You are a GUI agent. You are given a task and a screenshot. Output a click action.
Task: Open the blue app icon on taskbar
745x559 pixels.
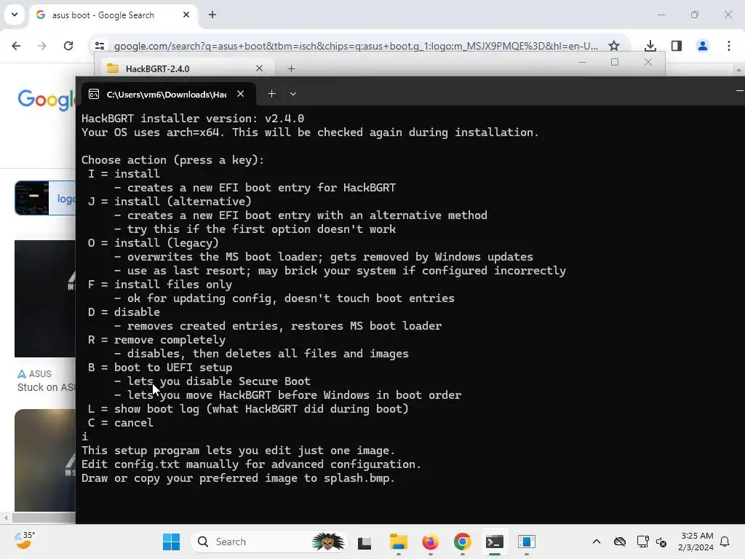click(x=527, y=542)
